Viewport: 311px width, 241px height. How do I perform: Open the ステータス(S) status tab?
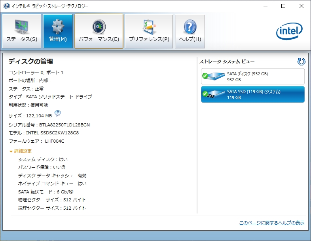click(22, 31)
